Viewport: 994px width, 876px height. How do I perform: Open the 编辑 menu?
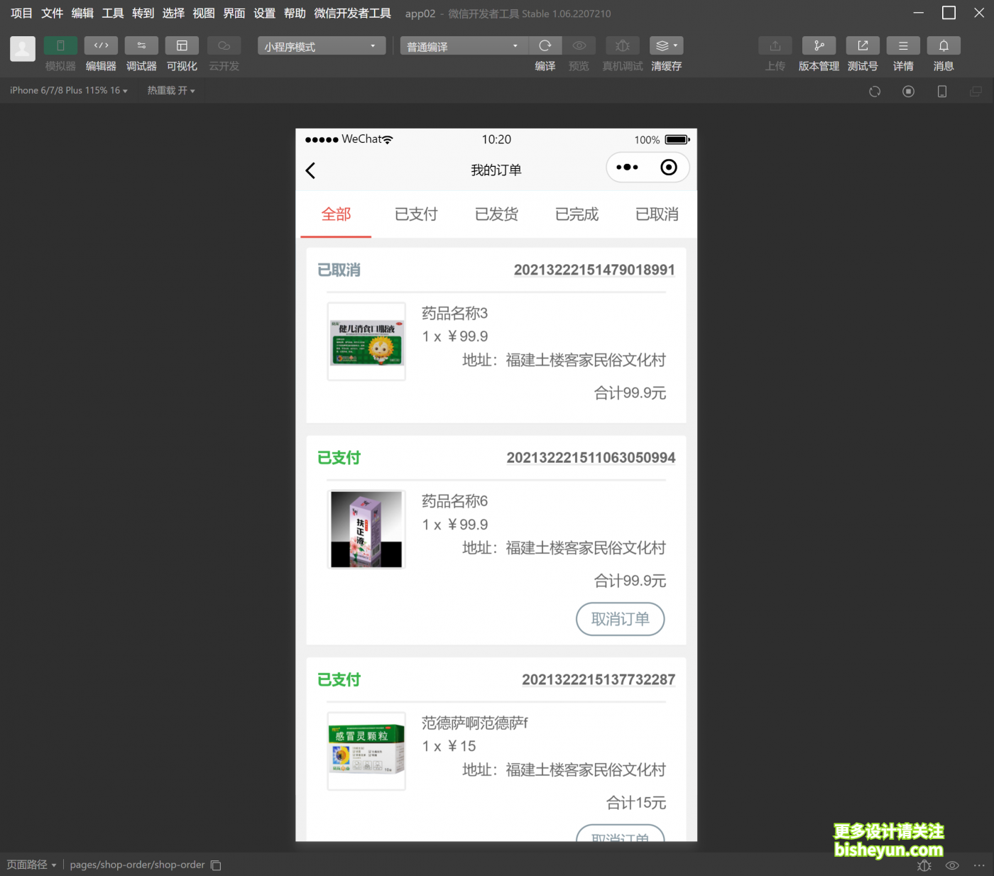point(82,13)
